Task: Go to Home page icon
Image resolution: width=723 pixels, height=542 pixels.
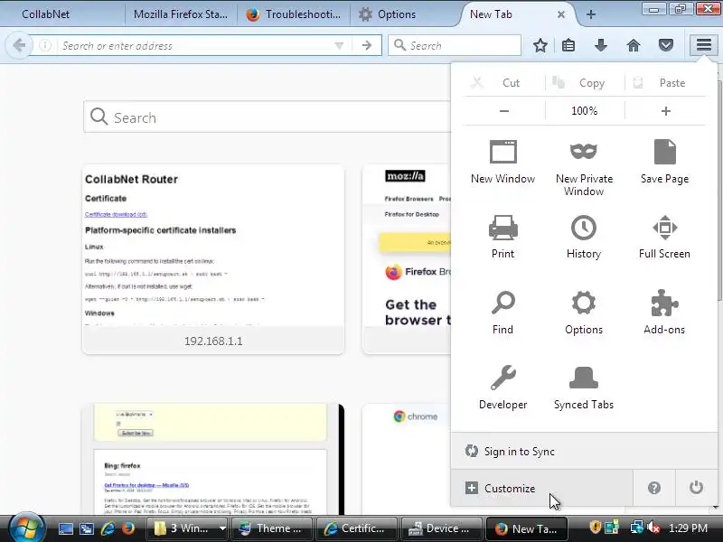Action: point(634,45)
